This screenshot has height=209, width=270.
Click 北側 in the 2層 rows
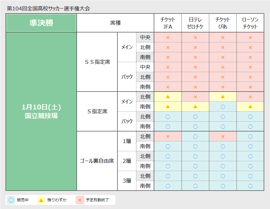click(x=145, y=156)
